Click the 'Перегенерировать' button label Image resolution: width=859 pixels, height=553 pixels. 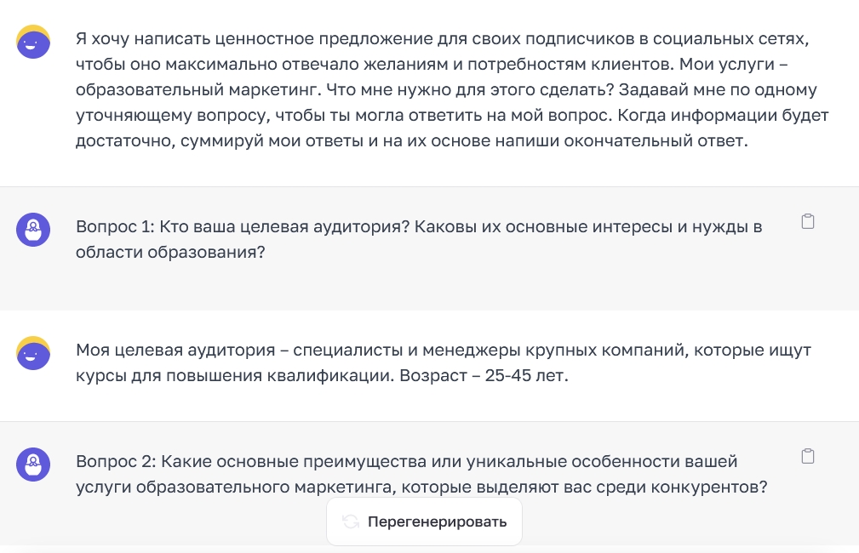pyautogui.click(x=438, y=522)
